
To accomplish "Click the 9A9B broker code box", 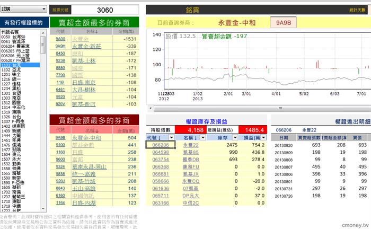I will (x=284, y=23).
